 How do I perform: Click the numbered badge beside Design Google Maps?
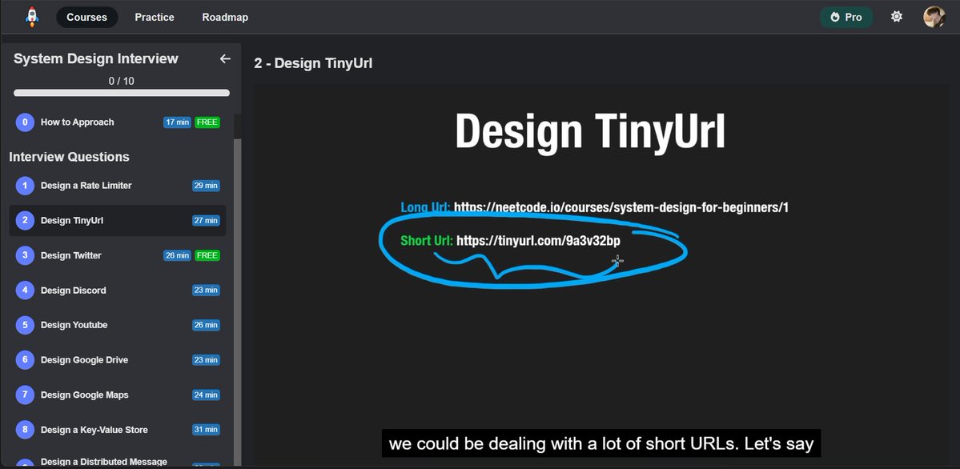[24, 395]
